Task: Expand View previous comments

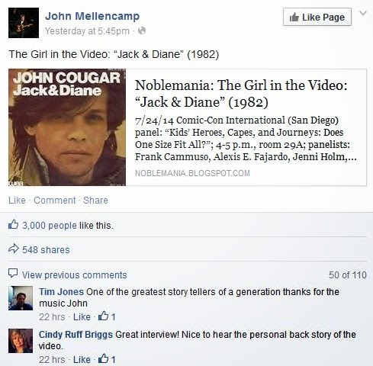Action: (74, 275)
